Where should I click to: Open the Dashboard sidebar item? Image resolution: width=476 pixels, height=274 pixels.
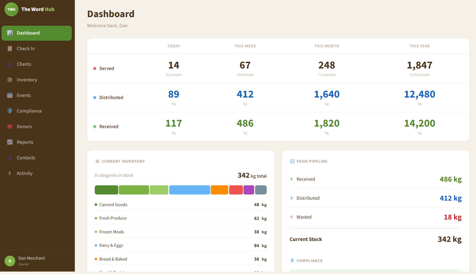37,33
